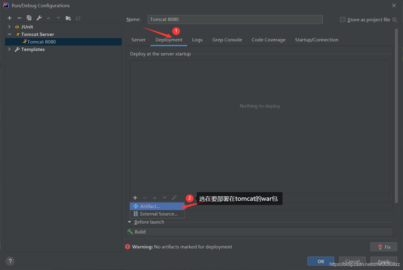Select the JUnit tree item label
The image size is (403, 270).
pos(27,27)
